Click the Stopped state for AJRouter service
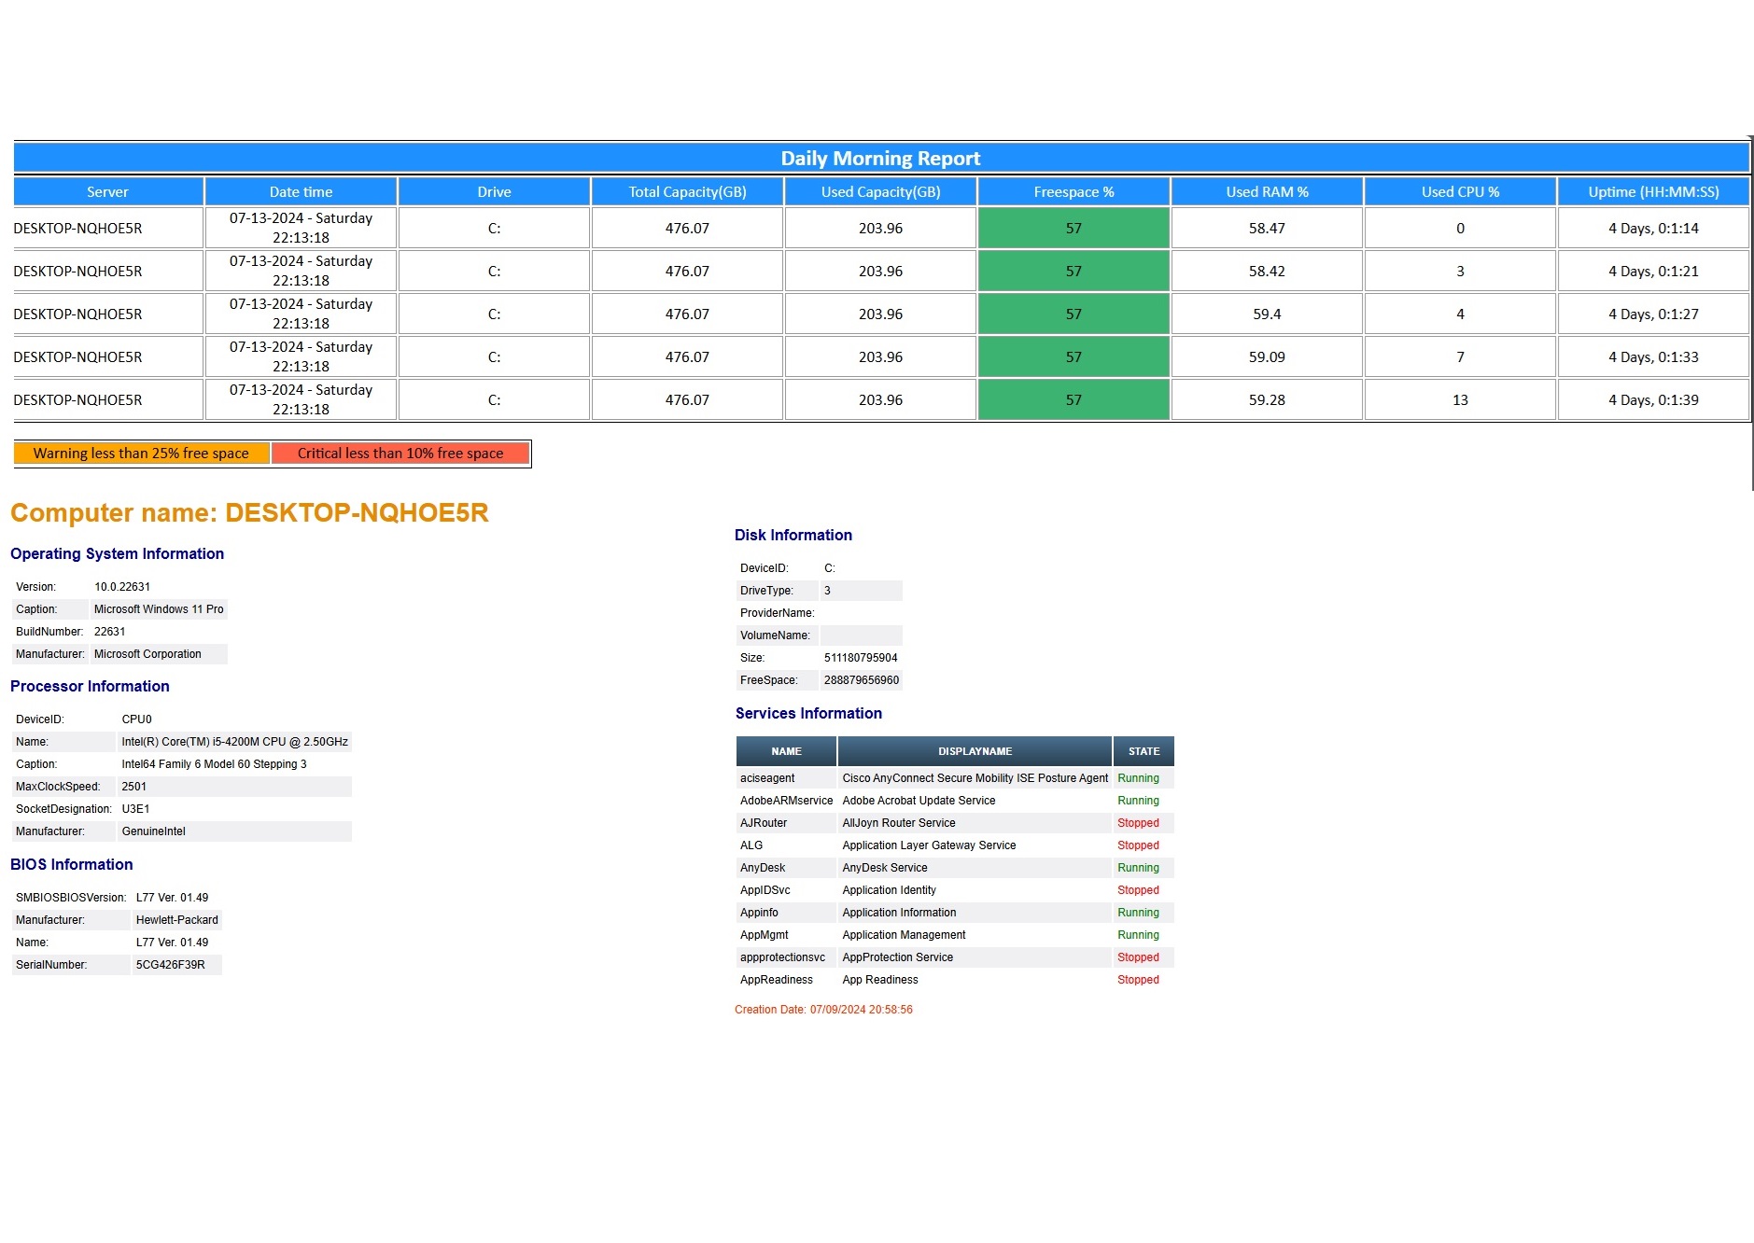The image size is (1754, 1243). click(1138, 823)
